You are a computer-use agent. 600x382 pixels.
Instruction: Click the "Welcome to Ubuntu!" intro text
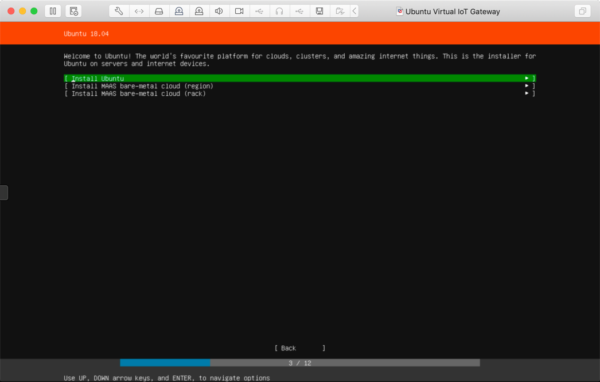pyautogui.click(x=299, y=60)
